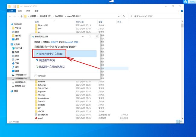The height and width of the screenshot is (137, 196).
Task: Navigate to 此电脑 in address breadcrumb
Action: 33,16
